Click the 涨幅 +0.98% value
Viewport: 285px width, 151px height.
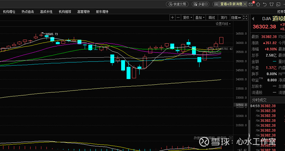tap(270, 49)
